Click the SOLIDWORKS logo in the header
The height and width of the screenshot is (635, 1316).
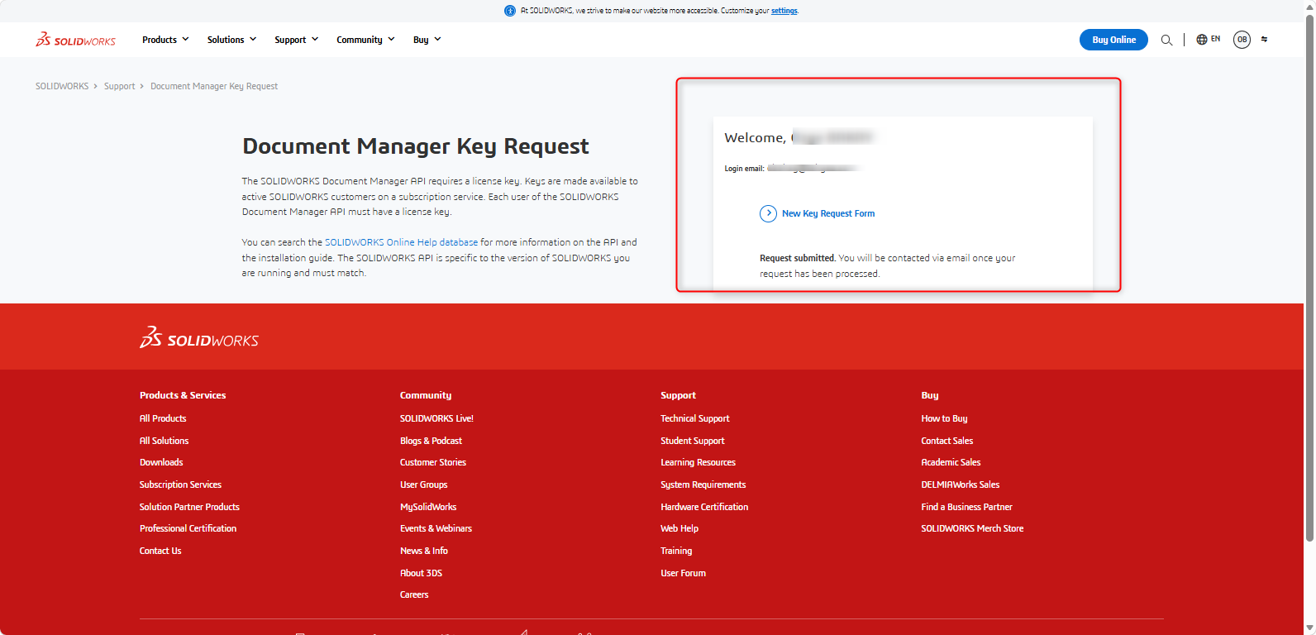click(x=75, y=40)
